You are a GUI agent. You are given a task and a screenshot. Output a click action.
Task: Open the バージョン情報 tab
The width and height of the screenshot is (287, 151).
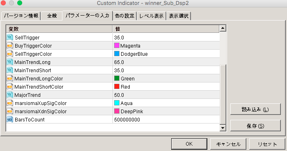[21, 16]
